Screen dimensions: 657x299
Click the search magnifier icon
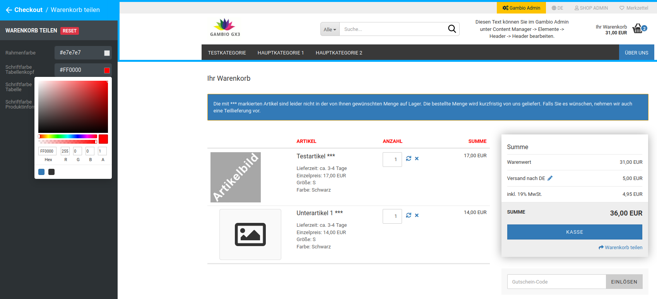point(452,29)
